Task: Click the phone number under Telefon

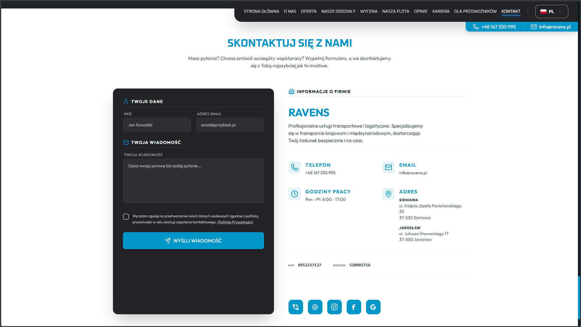Action: (320, 173)
